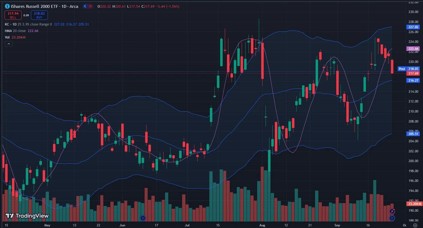Click the TradingView logo

pyautogui.click(x=27, y=216)
